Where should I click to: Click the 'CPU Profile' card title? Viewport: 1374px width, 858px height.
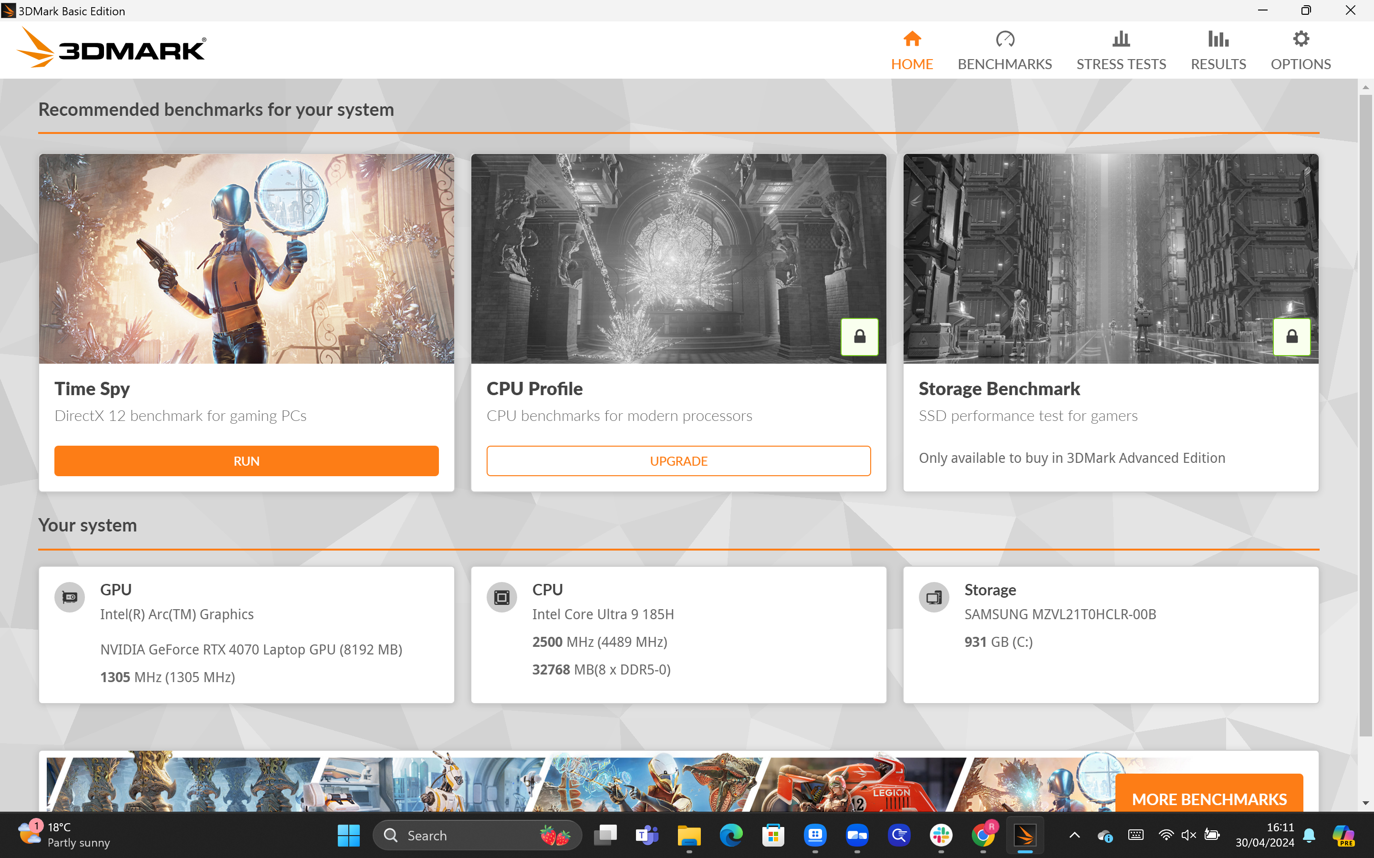click(x=534, y=388)
